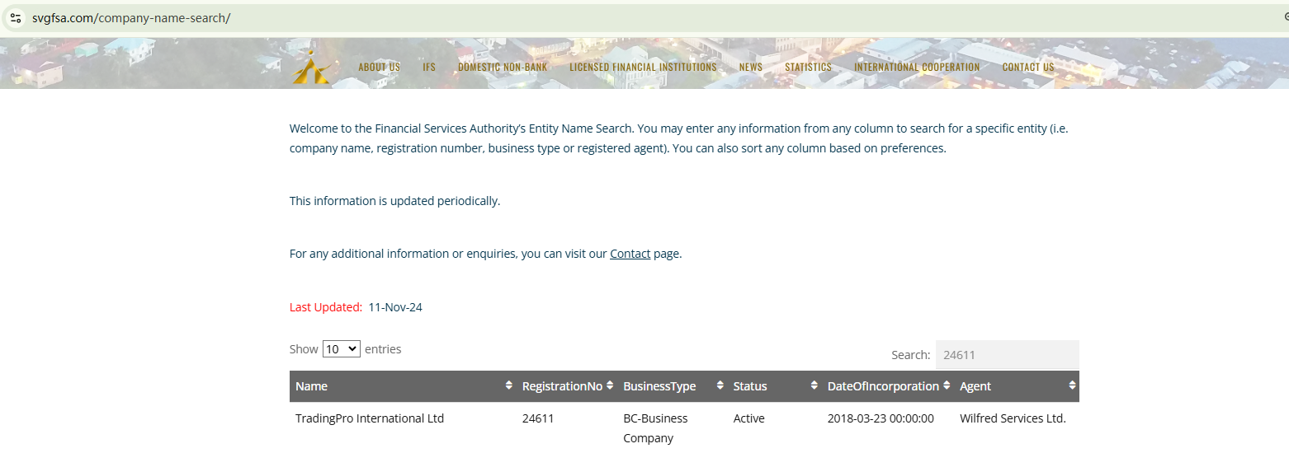
Task: Open International Cooperation menu
Action: [x=917, y=68]
